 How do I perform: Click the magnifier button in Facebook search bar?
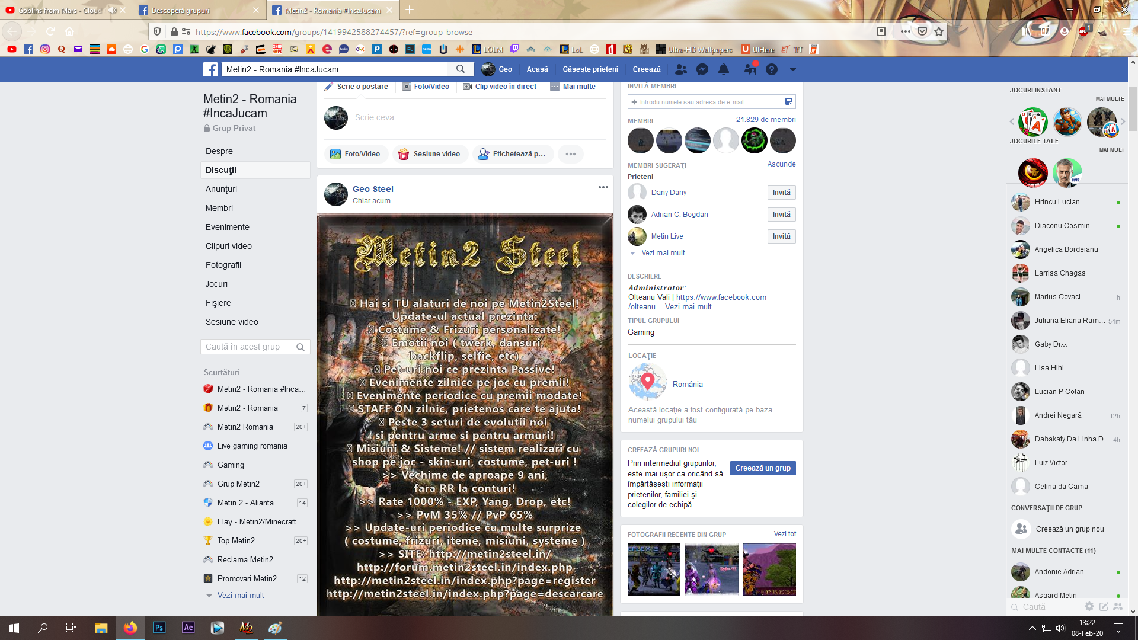pos(461,69)
